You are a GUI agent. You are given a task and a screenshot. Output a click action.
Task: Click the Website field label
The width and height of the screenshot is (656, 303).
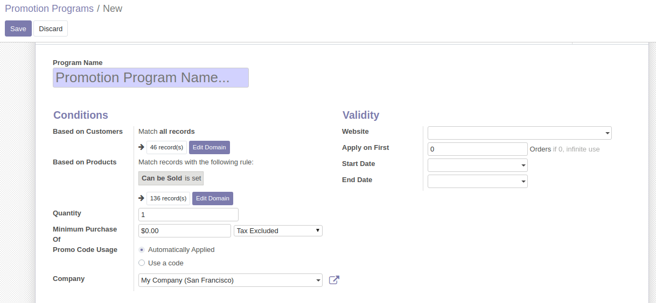pos(355,132)
